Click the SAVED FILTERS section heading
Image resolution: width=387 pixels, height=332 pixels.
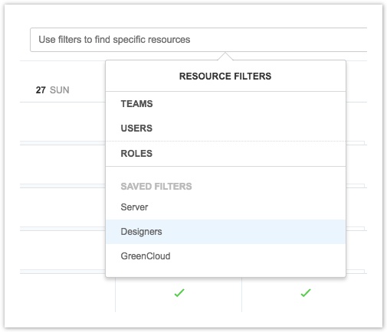click(156, 187)
